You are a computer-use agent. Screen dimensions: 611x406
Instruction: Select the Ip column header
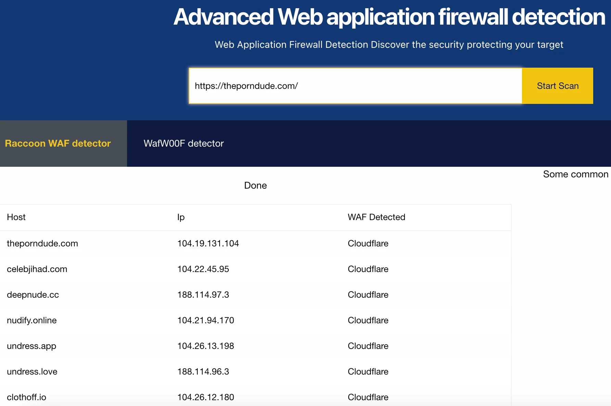[x=181, y=217]
